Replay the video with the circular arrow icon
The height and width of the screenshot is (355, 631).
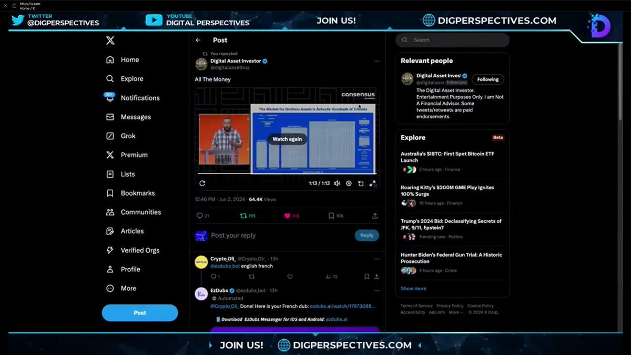[202, 184]
